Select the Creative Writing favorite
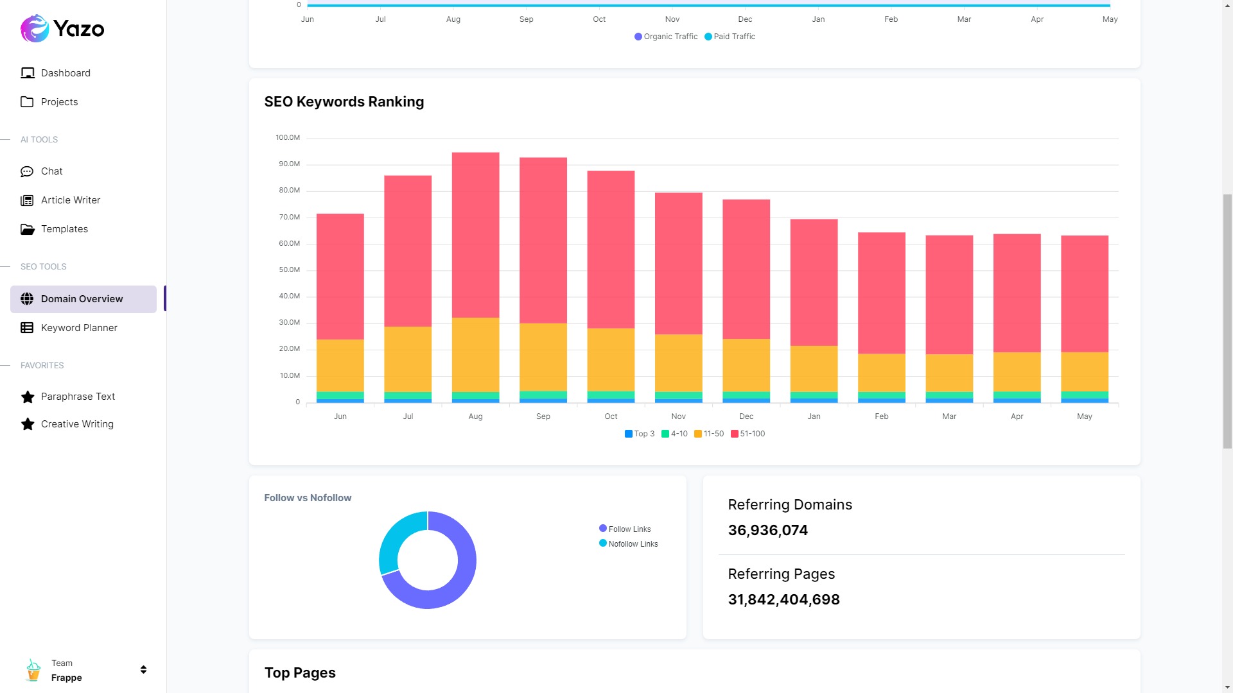The width and height of the screenshot is (1233, 693). coord(77,424)
